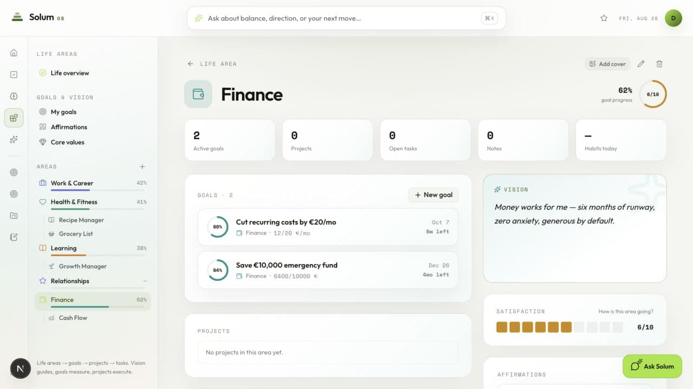Open the note-with-pencil icon in the left rail
The height and width of the screenshot is (389, 693).
[x=14, y=237]
